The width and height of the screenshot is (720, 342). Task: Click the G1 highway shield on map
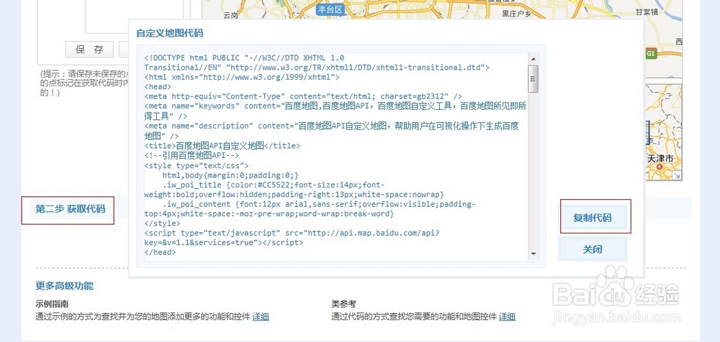(x=651, y=54)
